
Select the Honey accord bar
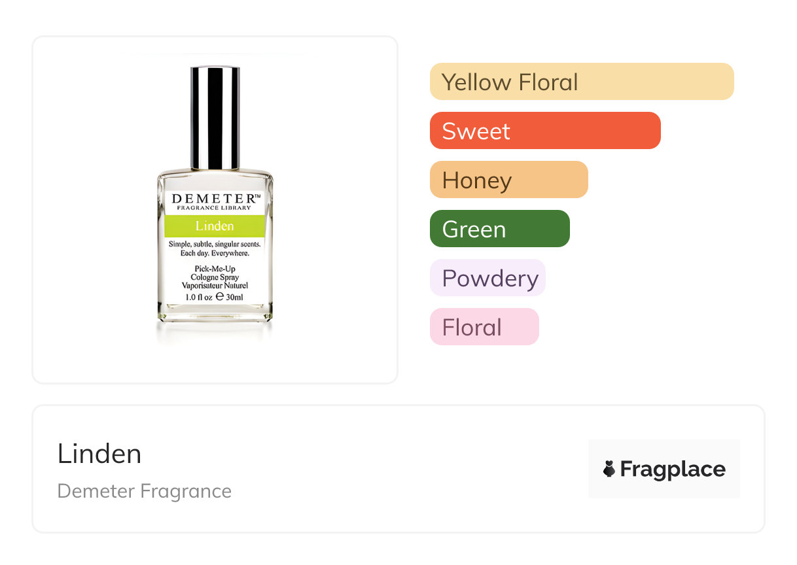point(508,180)
